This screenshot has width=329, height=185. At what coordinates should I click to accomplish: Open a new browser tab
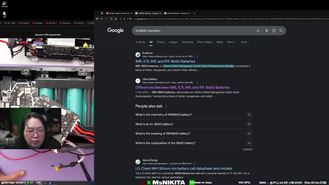[194, 13]
